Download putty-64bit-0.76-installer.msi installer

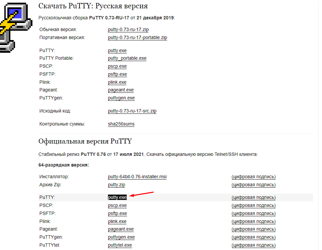pos(137,177)
